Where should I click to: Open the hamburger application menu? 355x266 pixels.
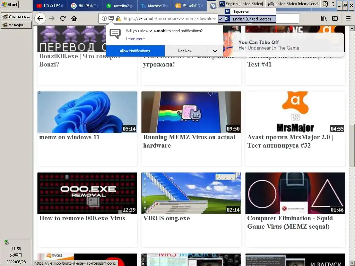coord(348,19)
